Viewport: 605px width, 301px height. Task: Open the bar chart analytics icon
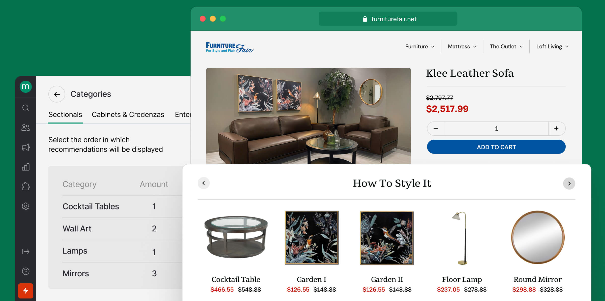(25, 167)
